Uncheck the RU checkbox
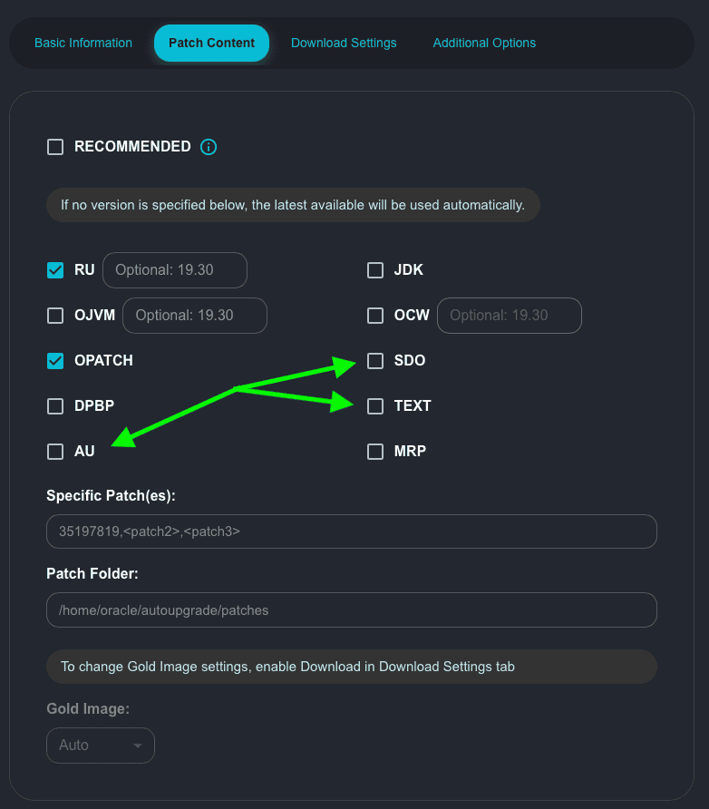Viewport: 709px width, 809px height. pos(55,270)
